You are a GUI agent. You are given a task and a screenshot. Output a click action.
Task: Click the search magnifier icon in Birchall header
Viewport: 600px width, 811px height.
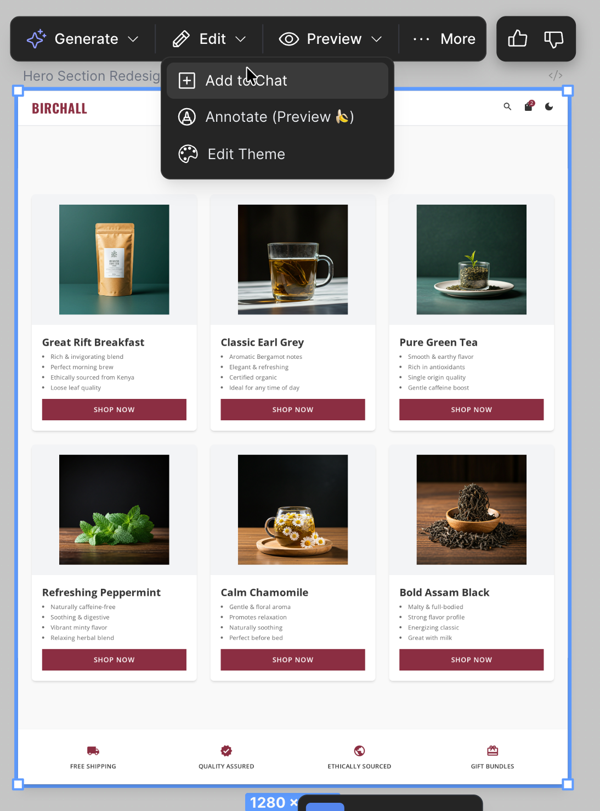(507, 106)
